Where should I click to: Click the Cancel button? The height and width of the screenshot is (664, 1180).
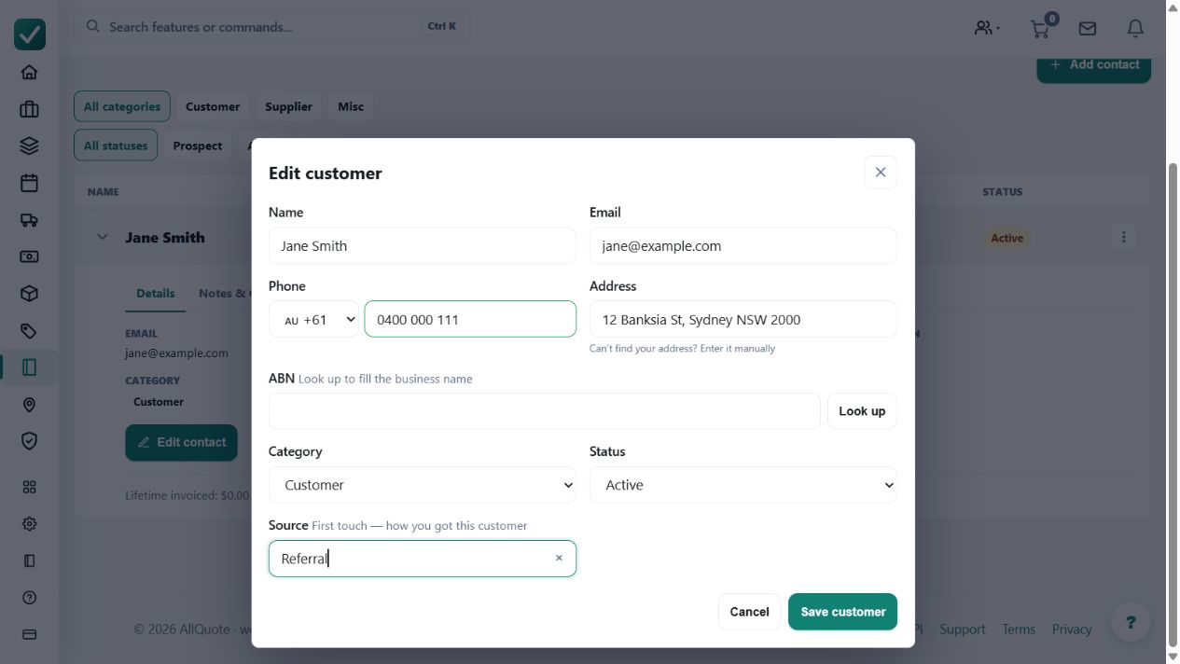coord(749,612)
